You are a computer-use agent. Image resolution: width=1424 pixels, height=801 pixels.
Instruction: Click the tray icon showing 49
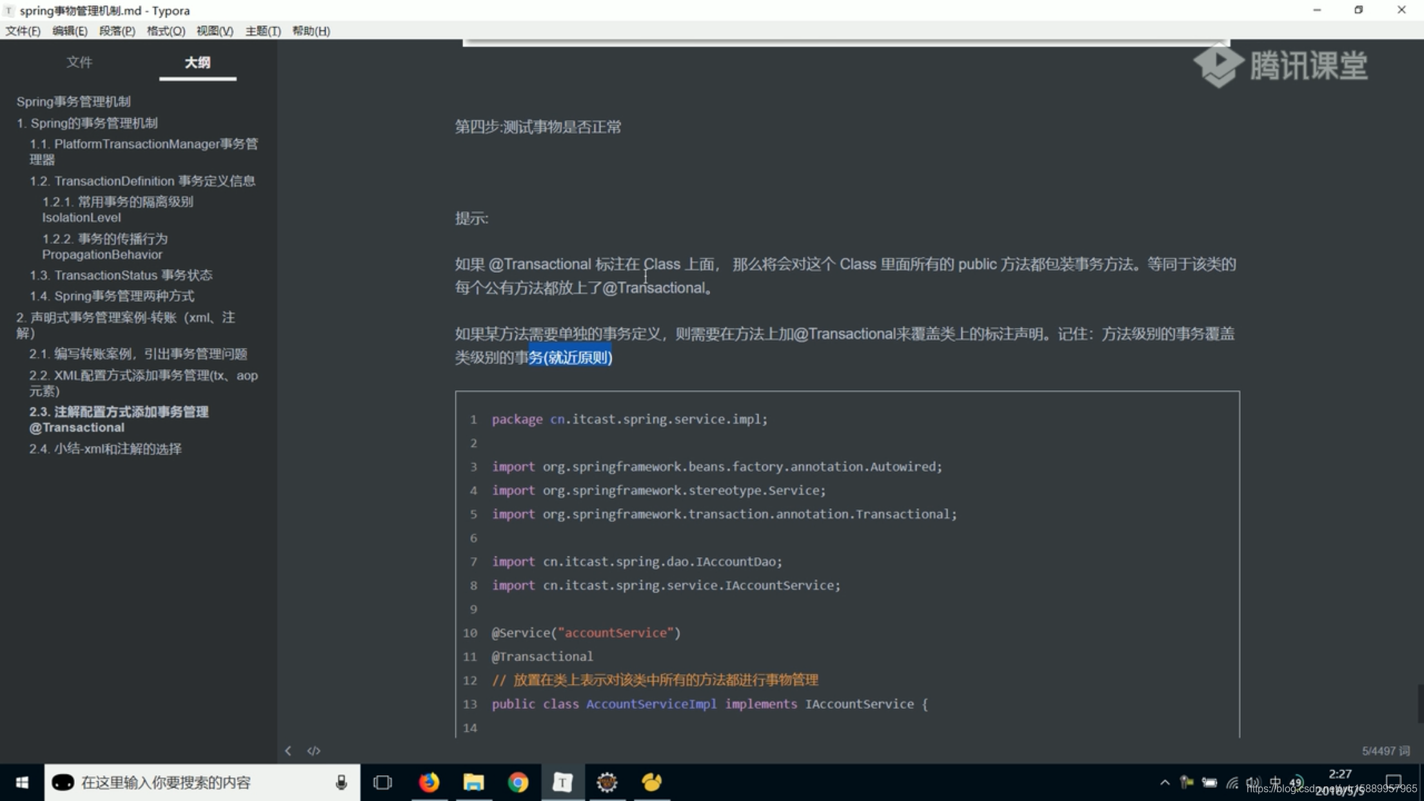coord(1296,782)
